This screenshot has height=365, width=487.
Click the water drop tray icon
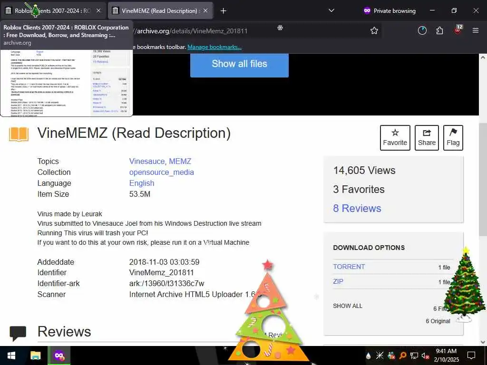click(x=369, y=355)
